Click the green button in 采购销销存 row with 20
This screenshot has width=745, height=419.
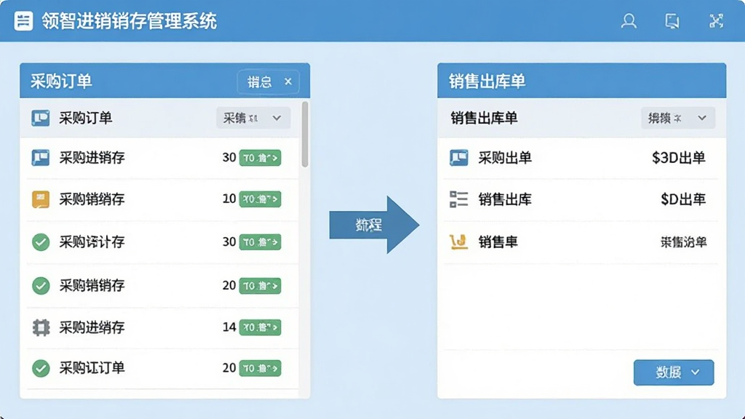260,286
